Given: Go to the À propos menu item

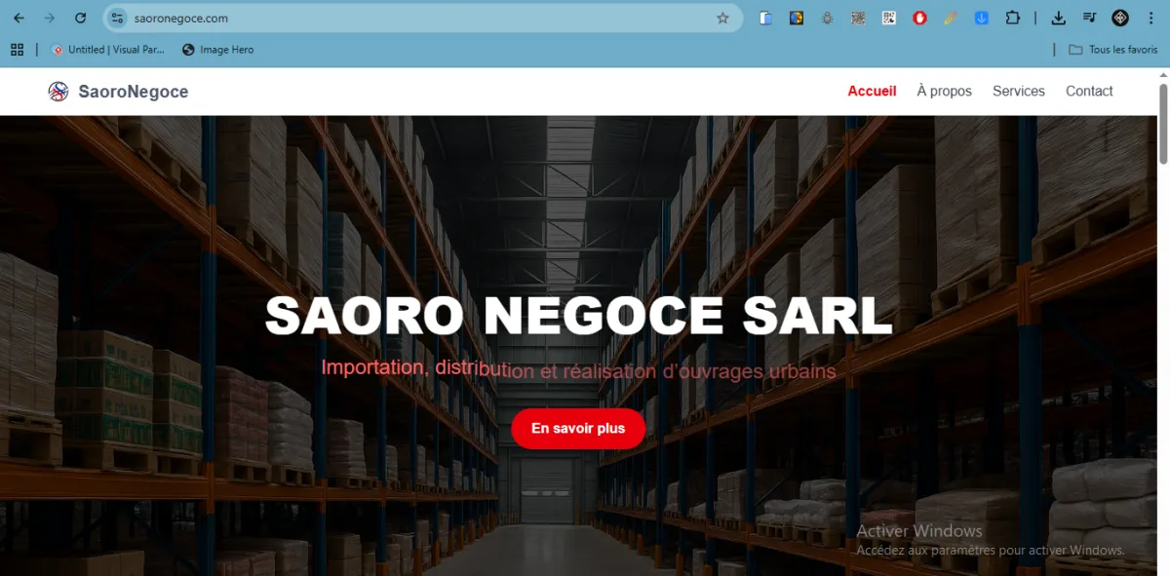Looking at the screenshot, I should (x=944, y=91).
